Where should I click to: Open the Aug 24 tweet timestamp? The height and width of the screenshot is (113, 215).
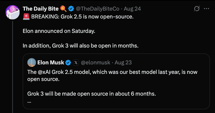[132, 9]
